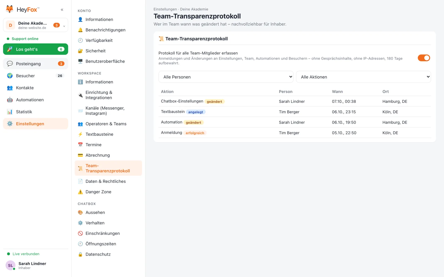Click the Wann column header
Screen dimensions: 444x277
(x=337, y=92)
